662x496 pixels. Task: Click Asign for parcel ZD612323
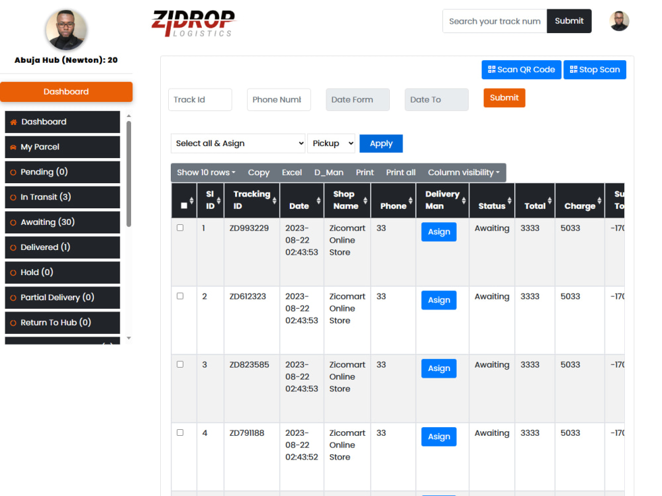439,300
